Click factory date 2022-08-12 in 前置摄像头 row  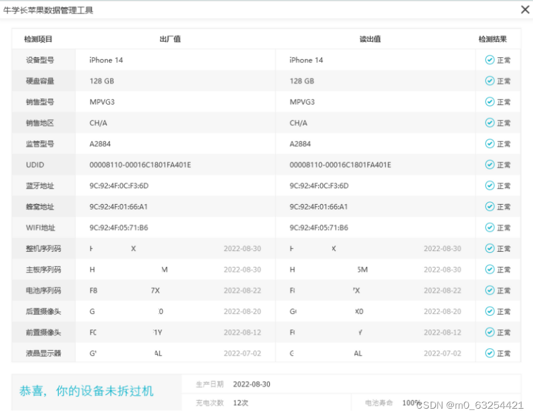(x=242, y=332)
